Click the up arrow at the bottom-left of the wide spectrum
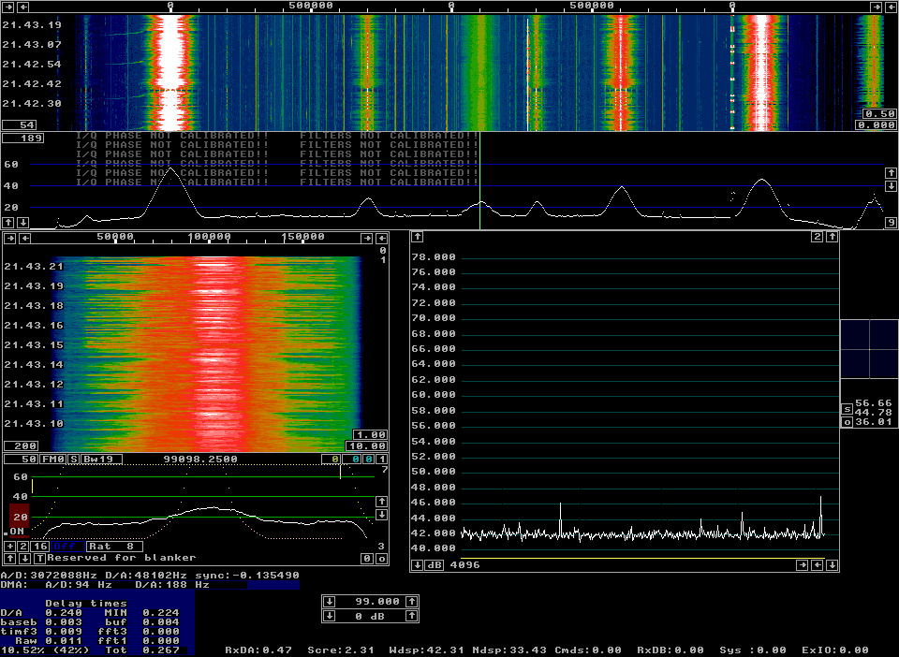 coord(8,222)
